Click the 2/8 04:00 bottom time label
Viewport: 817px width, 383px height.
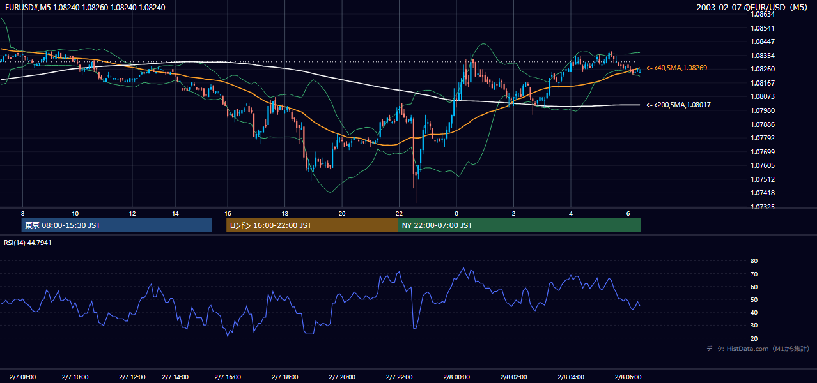(570, 377)
